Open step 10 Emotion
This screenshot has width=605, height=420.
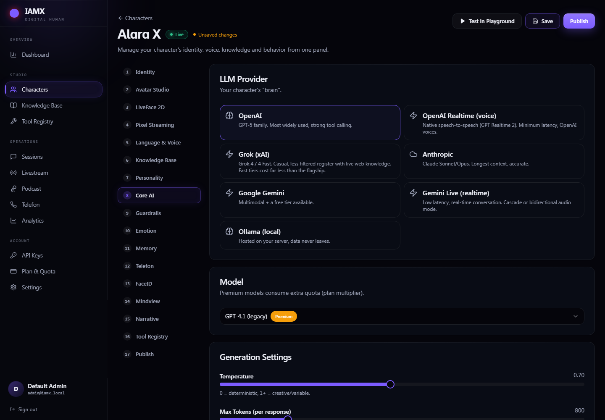coord(159,231)
